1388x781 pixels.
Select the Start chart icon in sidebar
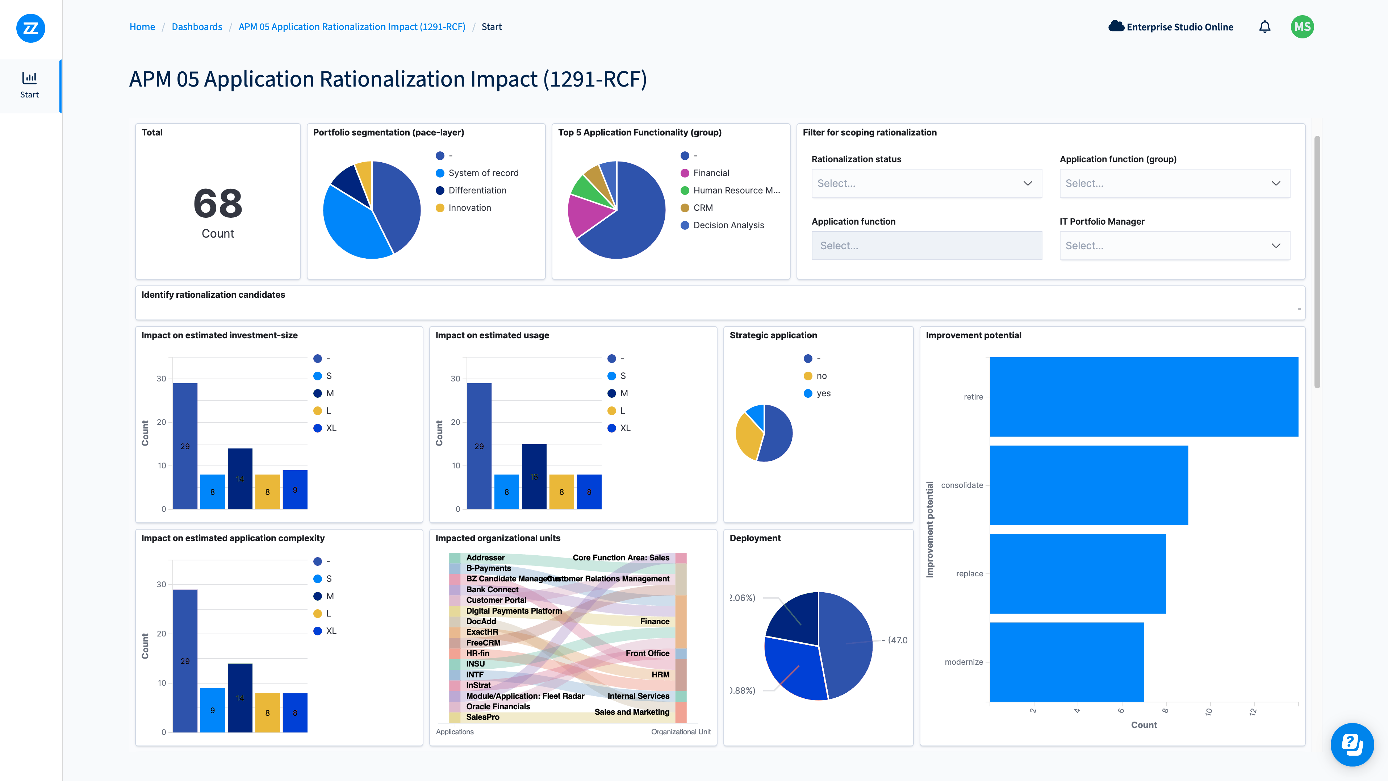tap(29, 78)
